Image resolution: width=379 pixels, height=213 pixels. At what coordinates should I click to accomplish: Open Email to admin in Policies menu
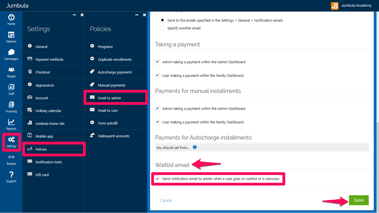pyautogui.click(x=116, y=98)
